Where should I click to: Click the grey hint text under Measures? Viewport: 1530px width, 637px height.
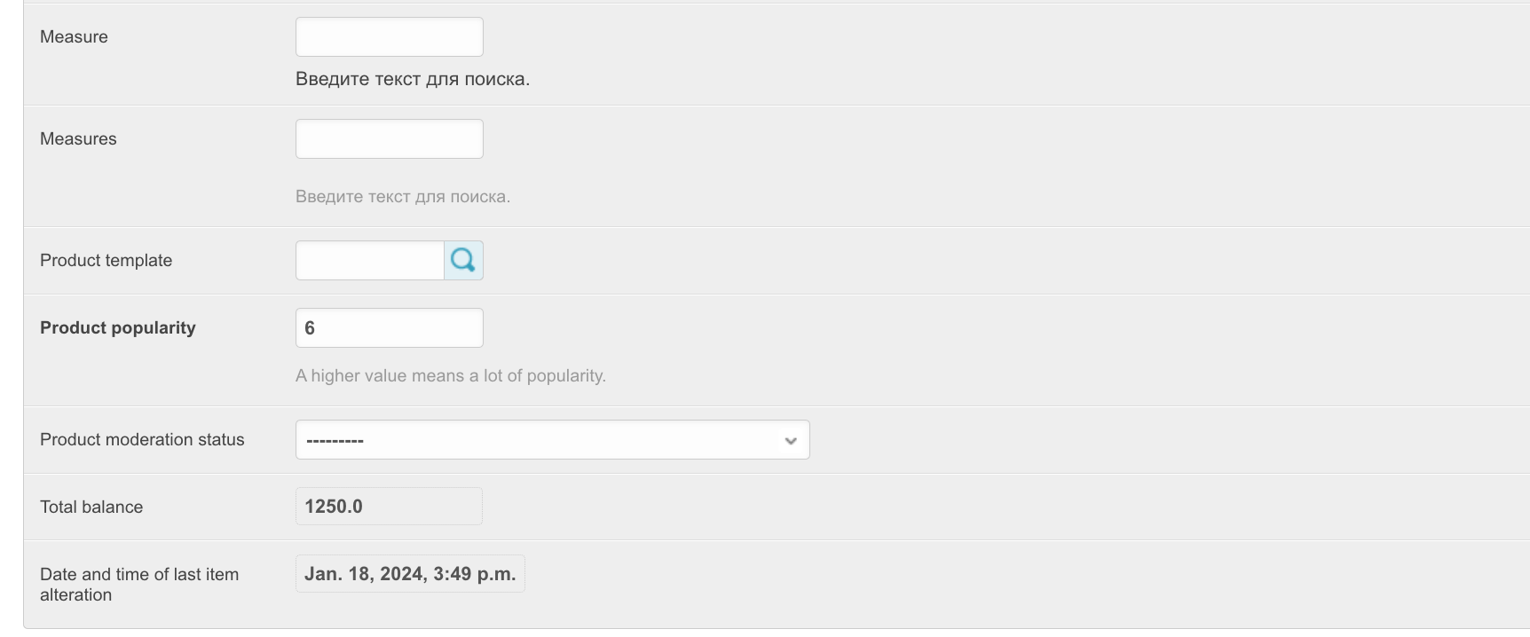click(403, 197)
